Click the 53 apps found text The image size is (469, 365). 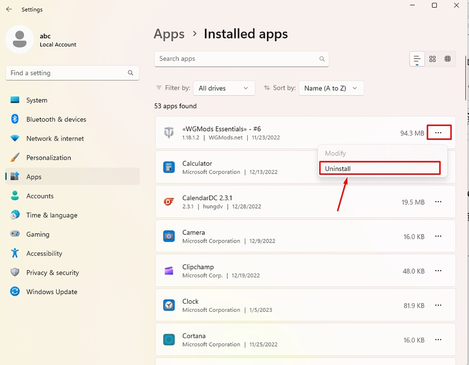175,106
